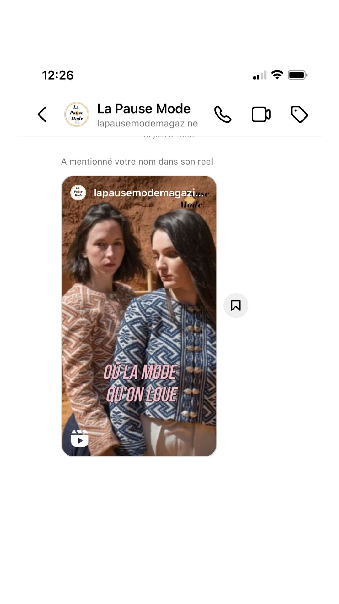Open the La Pause Mode conversation title
The width and height of the screenshot is (339, 604).
pyautogui.click(x=144, y=109)
